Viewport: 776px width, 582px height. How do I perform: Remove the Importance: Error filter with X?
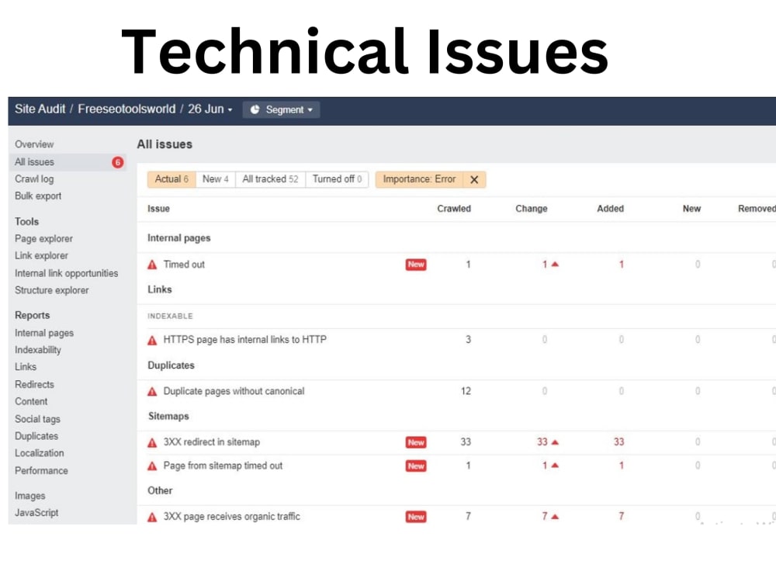pyautogui.click(x=474, y=180)
